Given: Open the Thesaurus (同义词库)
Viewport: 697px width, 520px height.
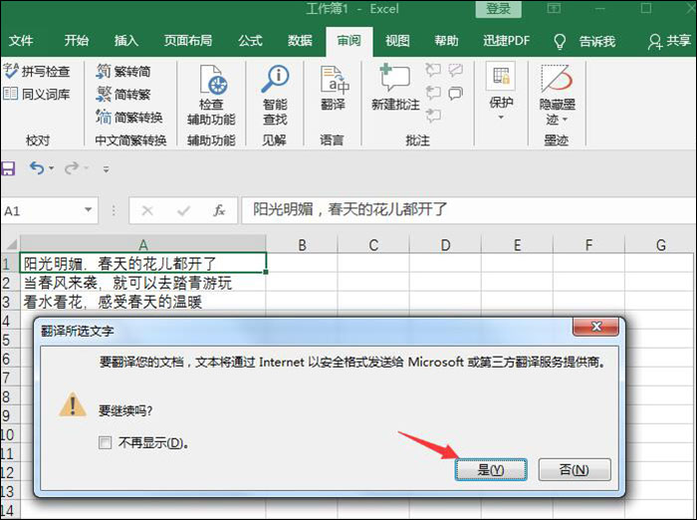Looking at the screenshot, I should coord(37,95).
